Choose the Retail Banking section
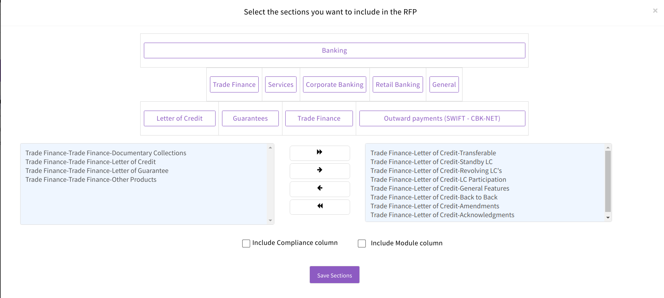Image resolution: width=664 pixels, height=298 pixels. coord(398,84)
